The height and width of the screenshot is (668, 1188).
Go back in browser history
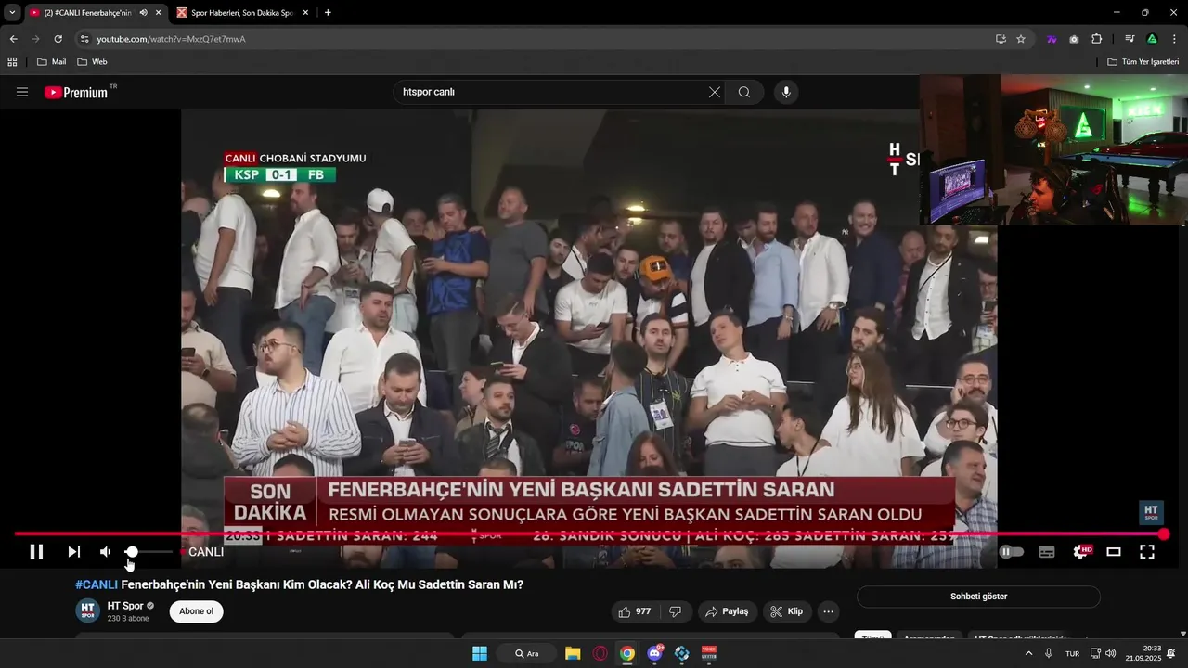point(13,39)
